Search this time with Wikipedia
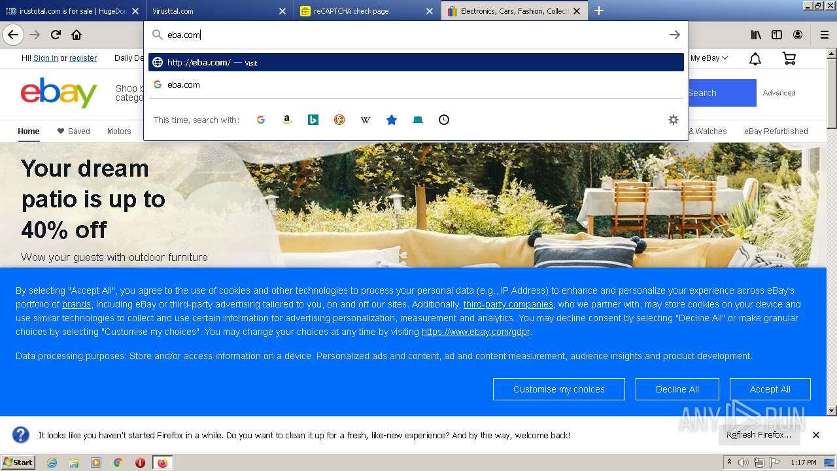837x471 pixels. click(x=366, y=120)
